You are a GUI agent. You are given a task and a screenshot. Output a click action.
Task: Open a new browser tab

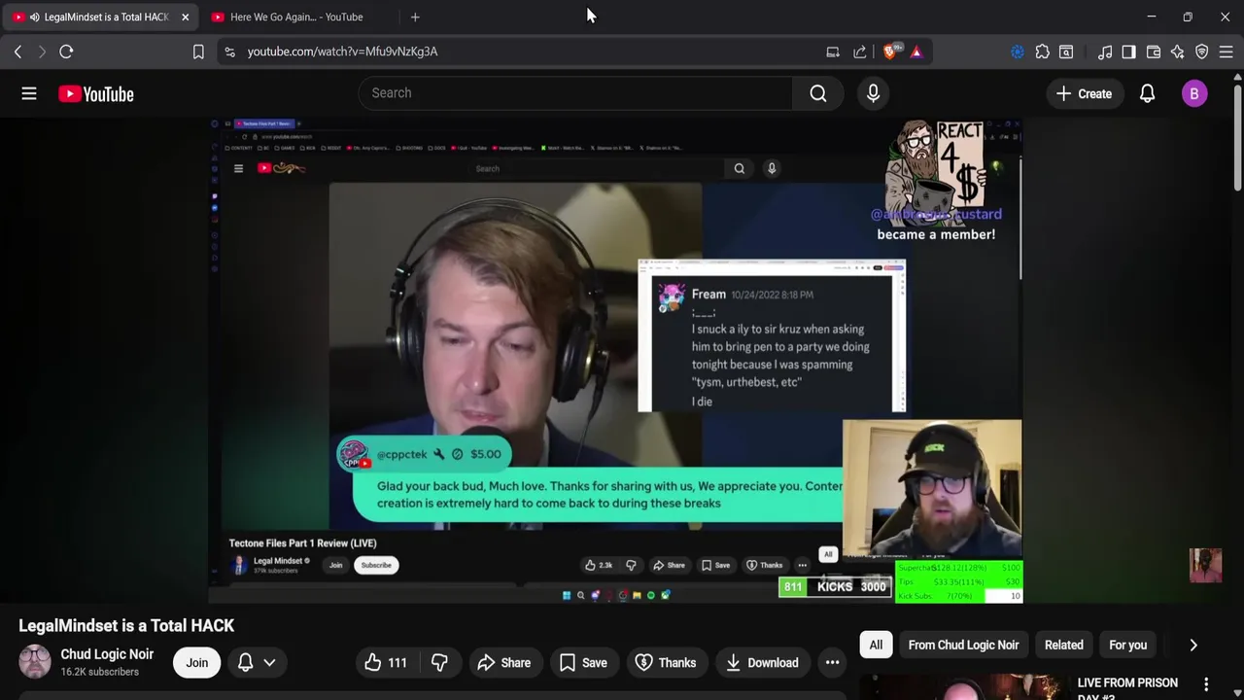click(415, 17)
